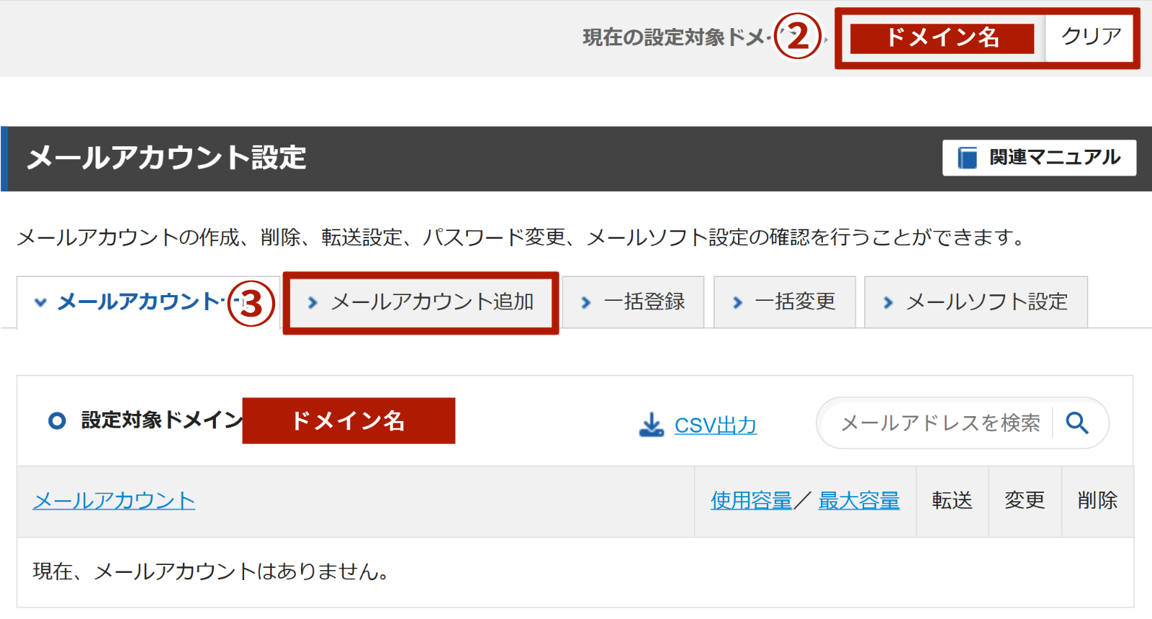Click the arrow before メールソフト設定
The image size is (1152, 619).
pyautogui.click(x=888, y=303)
